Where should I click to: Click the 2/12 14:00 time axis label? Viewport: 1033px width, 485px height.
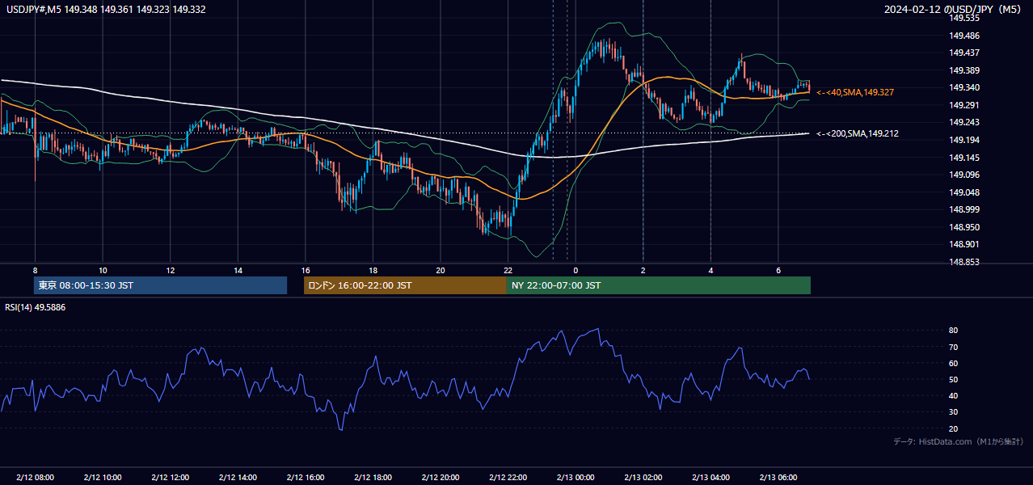(x=238, y=478)
